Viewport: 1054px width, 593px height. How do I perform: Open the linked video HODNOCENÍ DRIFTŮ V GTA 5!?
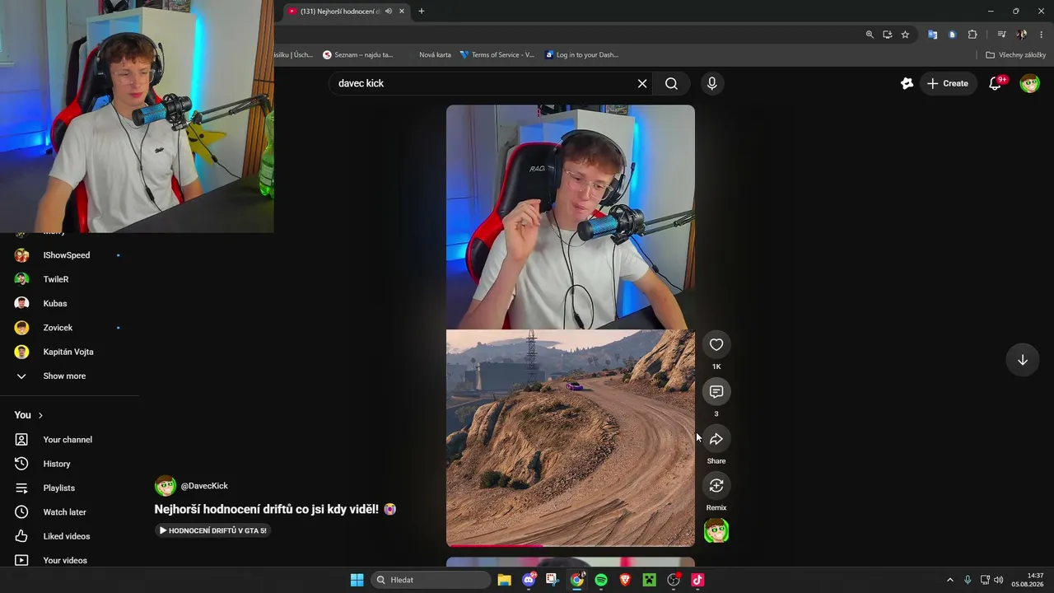point(213,530)
